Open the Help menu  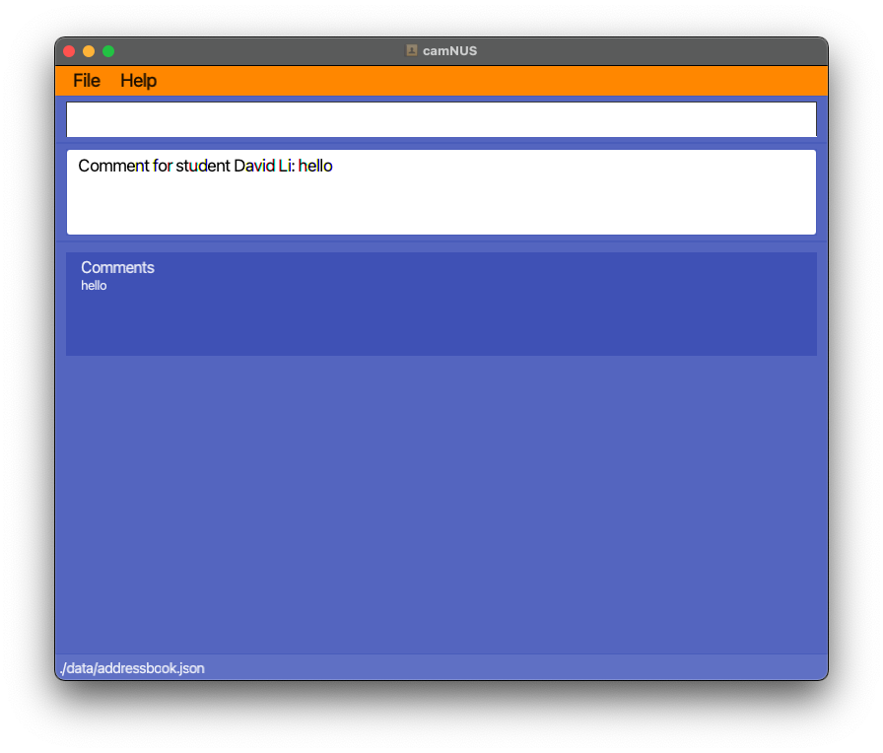pos(138,81)
